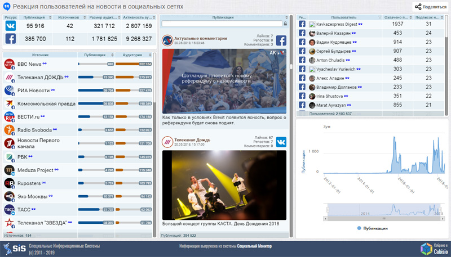The height and width of the screenshot is (257, 451).
Task: Open Телеканал Дождь post title link
Action: coord(192,140)
